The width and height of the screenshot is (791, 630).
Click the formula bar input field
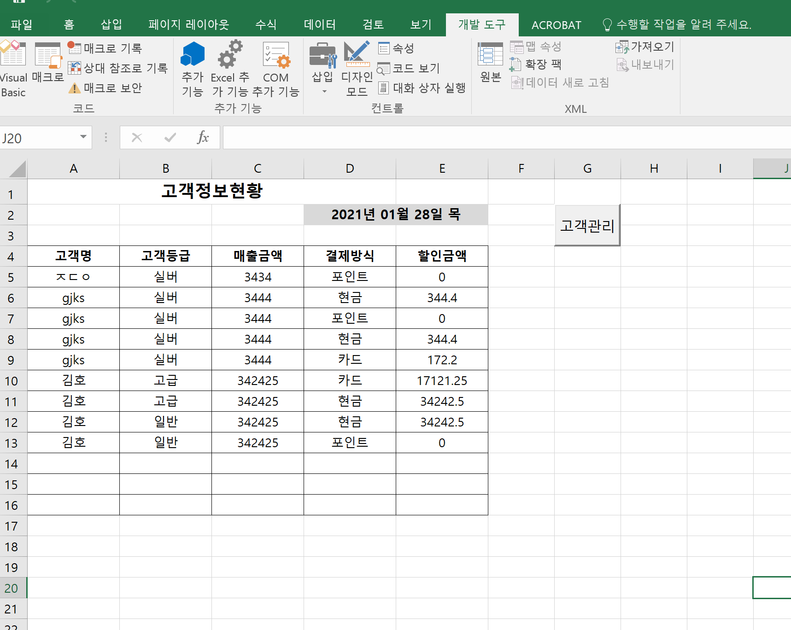pyautogui.click(x=506, y=138)
